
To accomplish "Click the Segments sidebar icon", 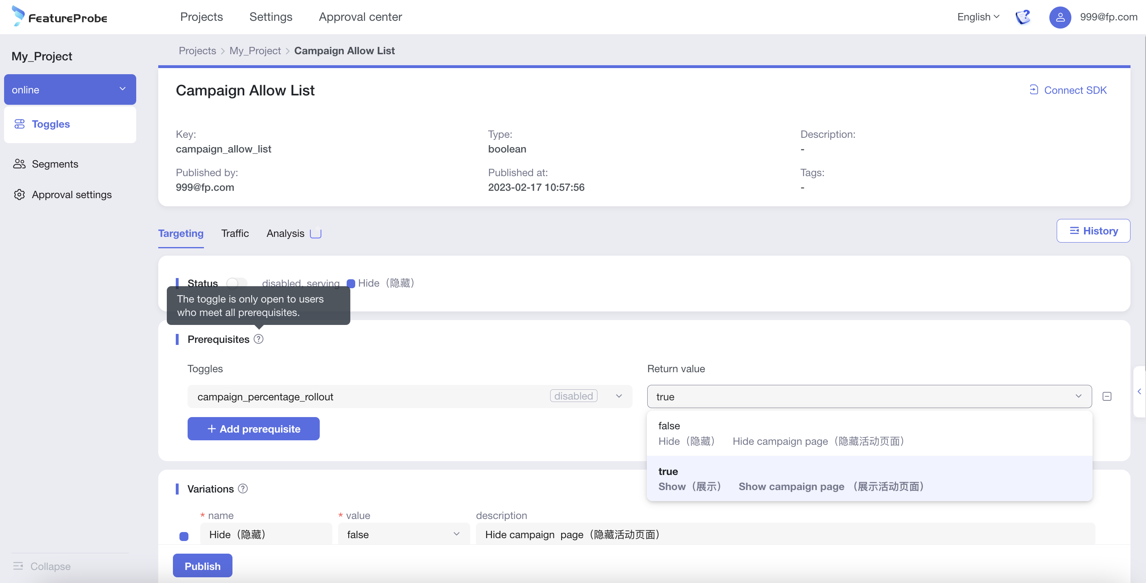I will click(19, 164).
